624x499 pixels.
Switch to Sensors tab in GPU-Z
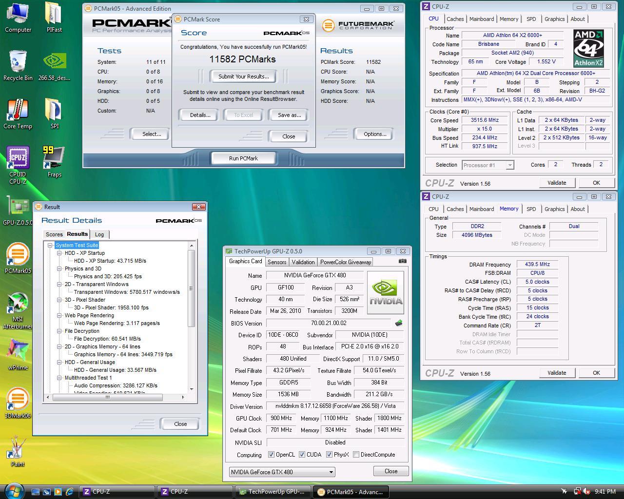tap(277, 262)
